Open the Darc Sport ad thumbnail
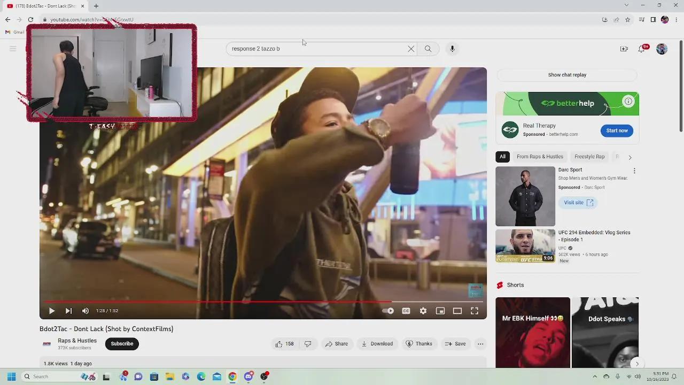 tap(525, 196)
